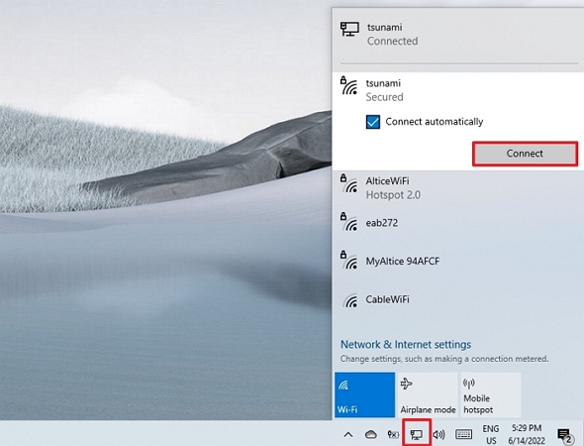Select the AlticeWiFi Hotspot 2.0 network
This screenshot has width=584, height=446.
[457, 188]
